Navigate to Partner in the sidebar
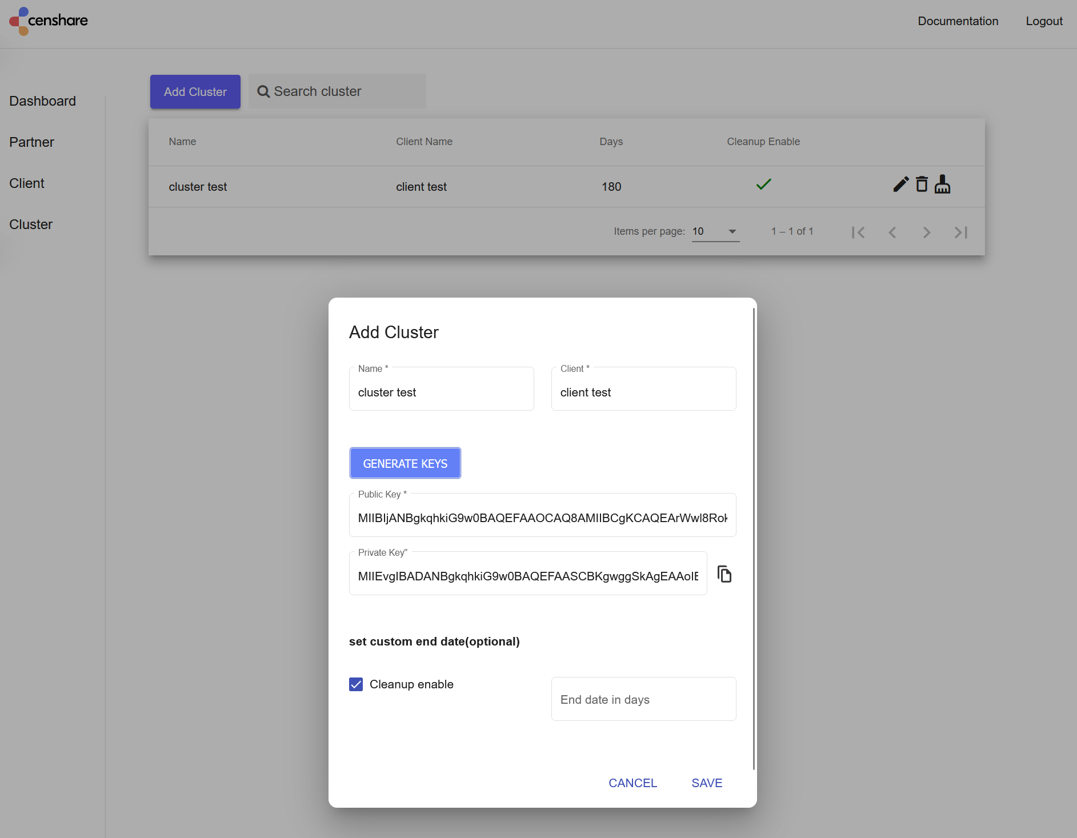This screenshot has height=838, width=1077. (x=31, y=142)
